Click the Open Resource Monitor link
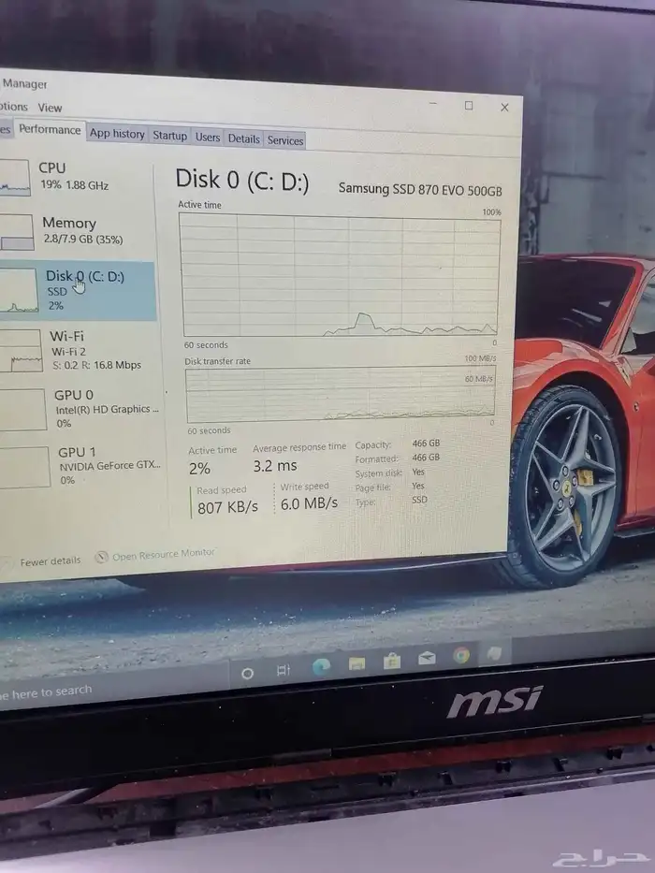The height and width of the screenshot is (873, 655). pos(163,555)
